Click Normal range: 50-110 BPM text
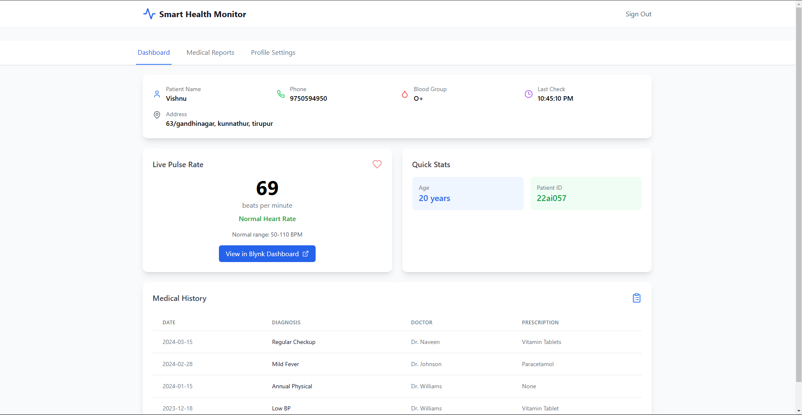Screen dimensions: 802x415 click(267, 234)
